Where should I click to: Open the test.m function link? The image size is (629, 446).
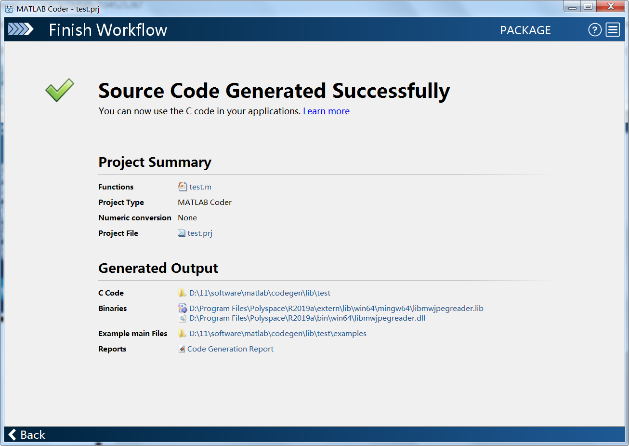coord(200,187)
